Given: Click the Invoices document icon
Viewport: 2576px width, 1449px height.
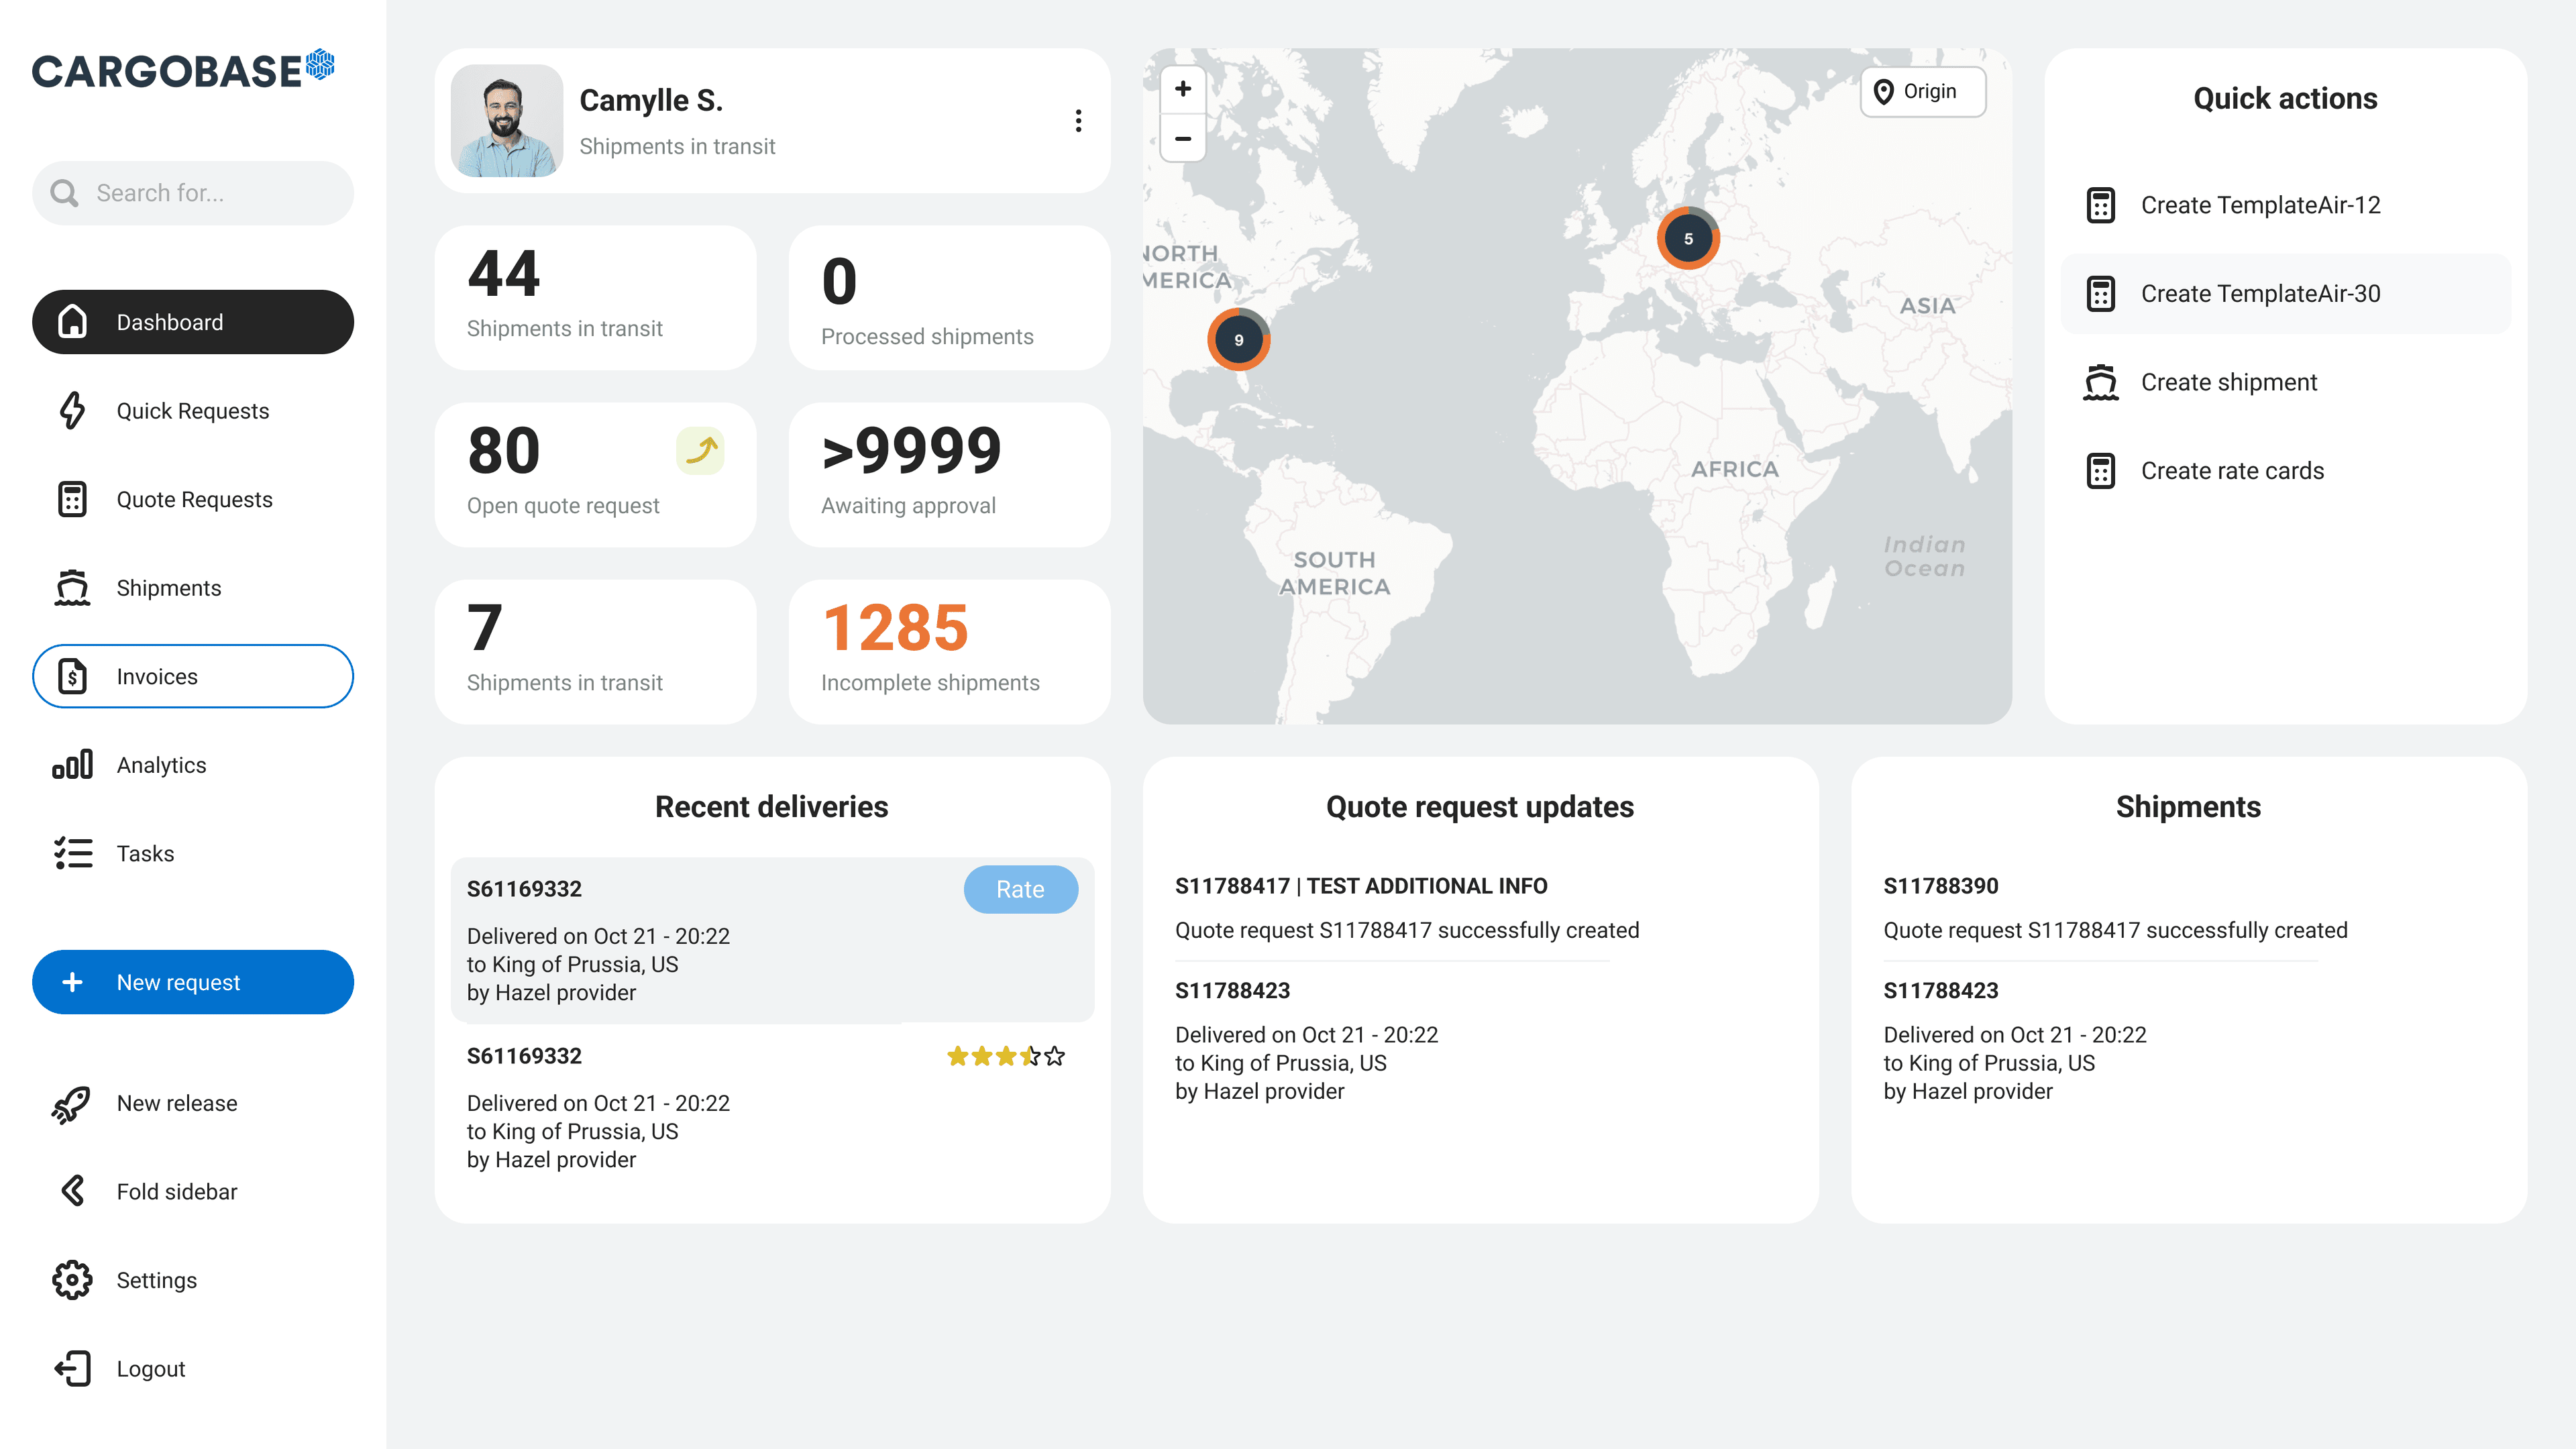Looking at the screenshot, I should click(71, 676).
